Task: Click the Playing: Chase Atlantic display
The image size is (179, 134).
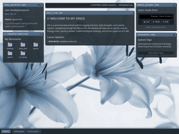Action: click(156, 17)
